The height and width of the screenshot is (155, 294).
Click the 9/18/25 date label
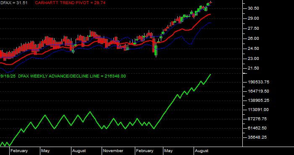[x=8, y=76]
